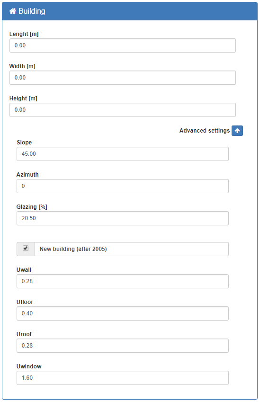Click the Lenght [m] input field

tap(123, 45)
